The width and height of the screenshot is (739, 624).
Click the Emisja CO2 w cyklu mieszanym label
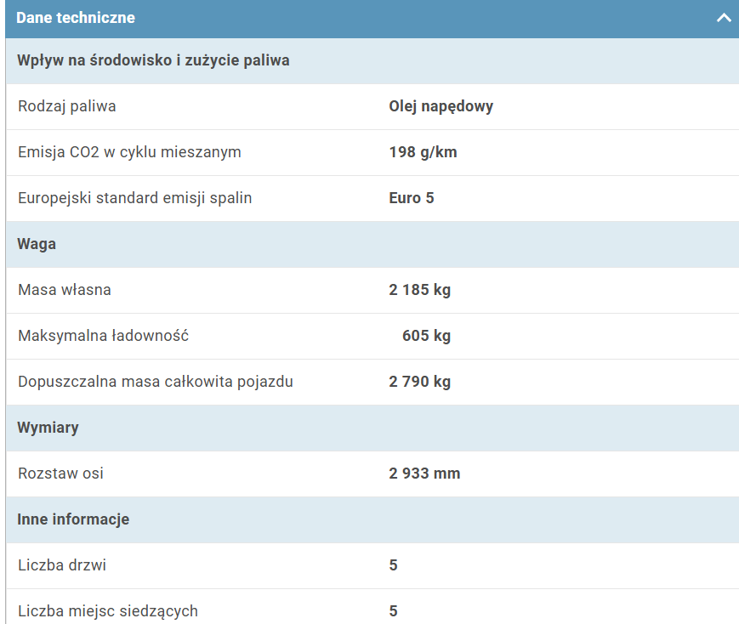[x=129, y=152]
